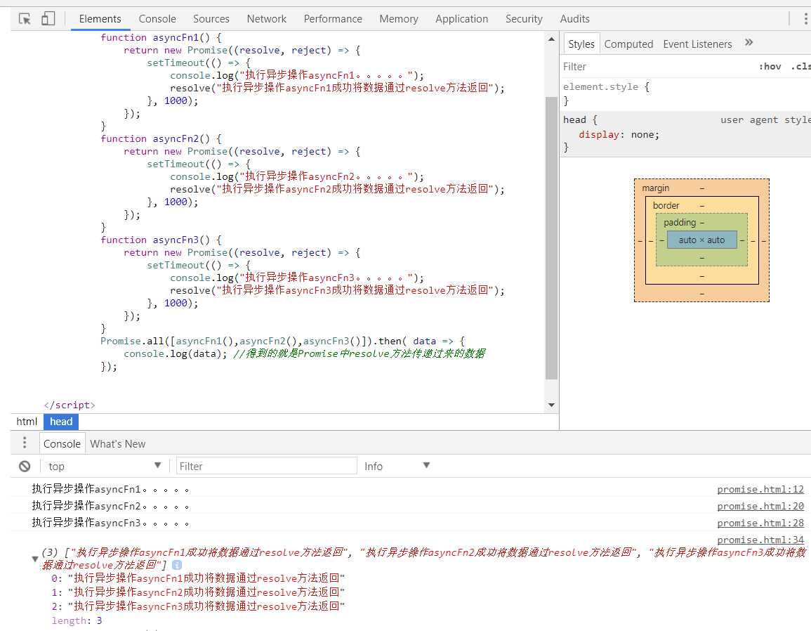Select html in the breadcrumb bar
Viewport: 811px width, 631px height.
(x=27, y=422)
